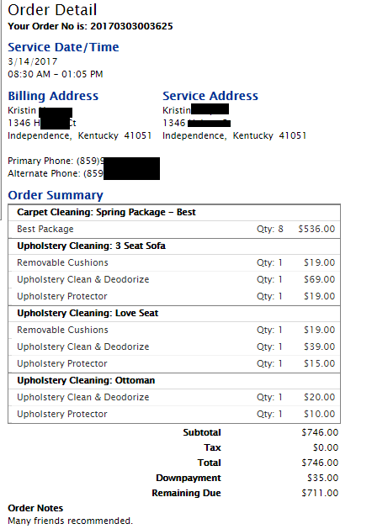Click the Downpayment amount $35.00

(x=322, y=478)
